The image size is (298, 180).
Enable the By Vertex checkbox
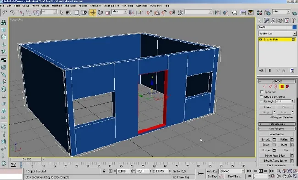pos(262,92)
